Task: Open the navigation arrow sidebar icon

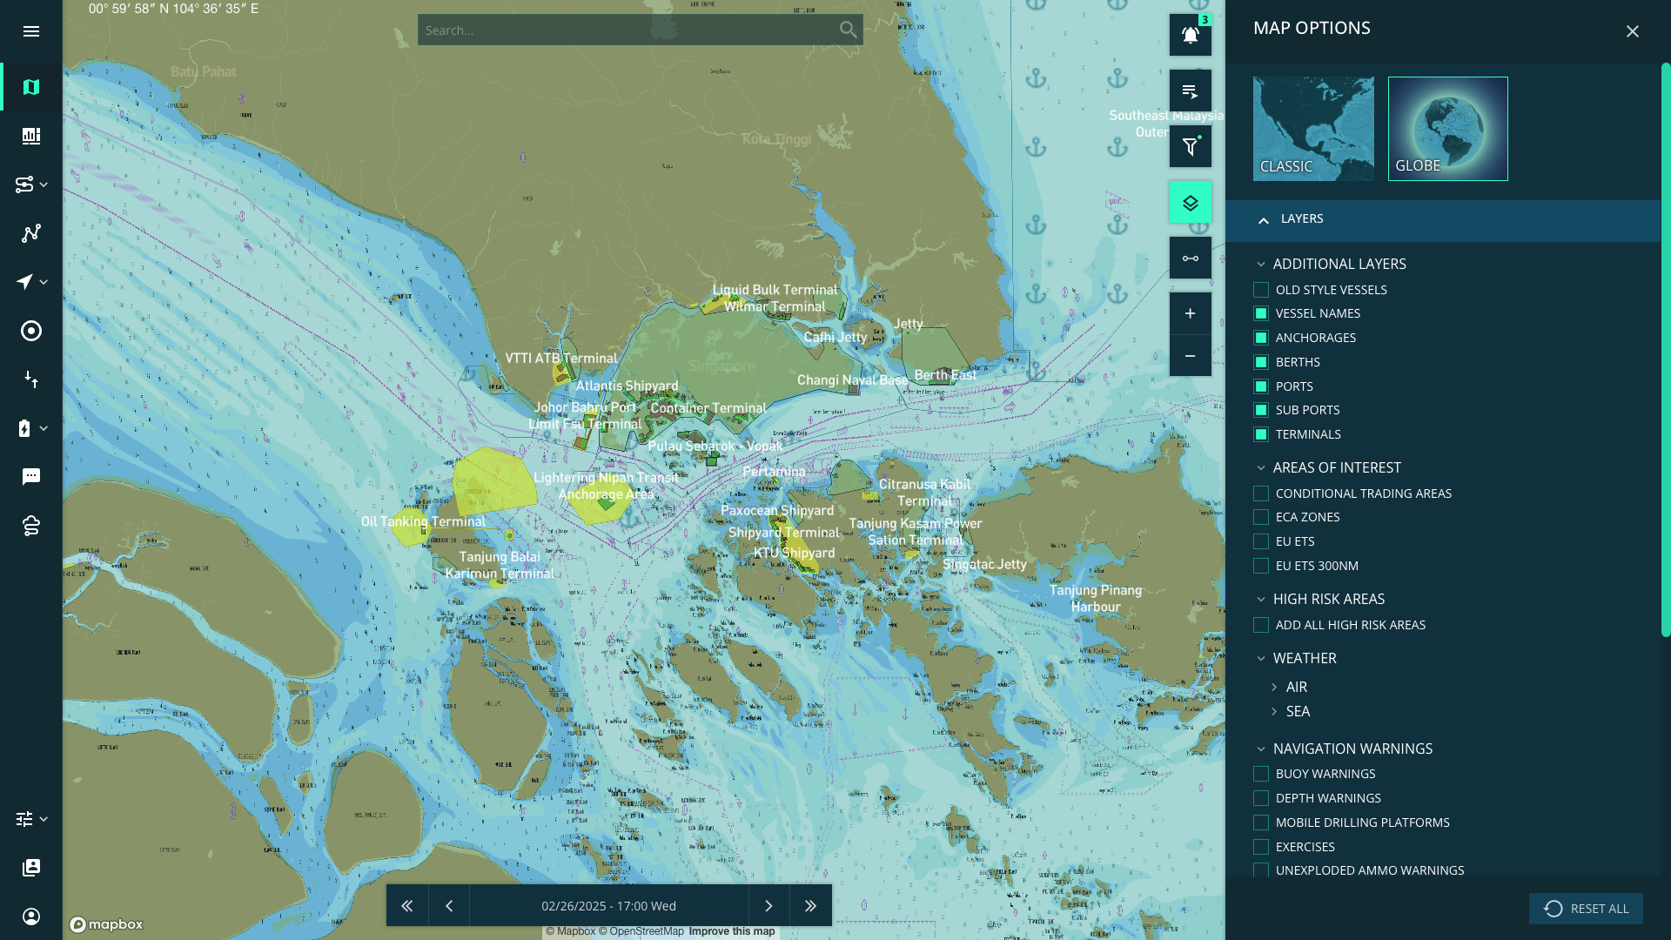Action: coord(24,282)
